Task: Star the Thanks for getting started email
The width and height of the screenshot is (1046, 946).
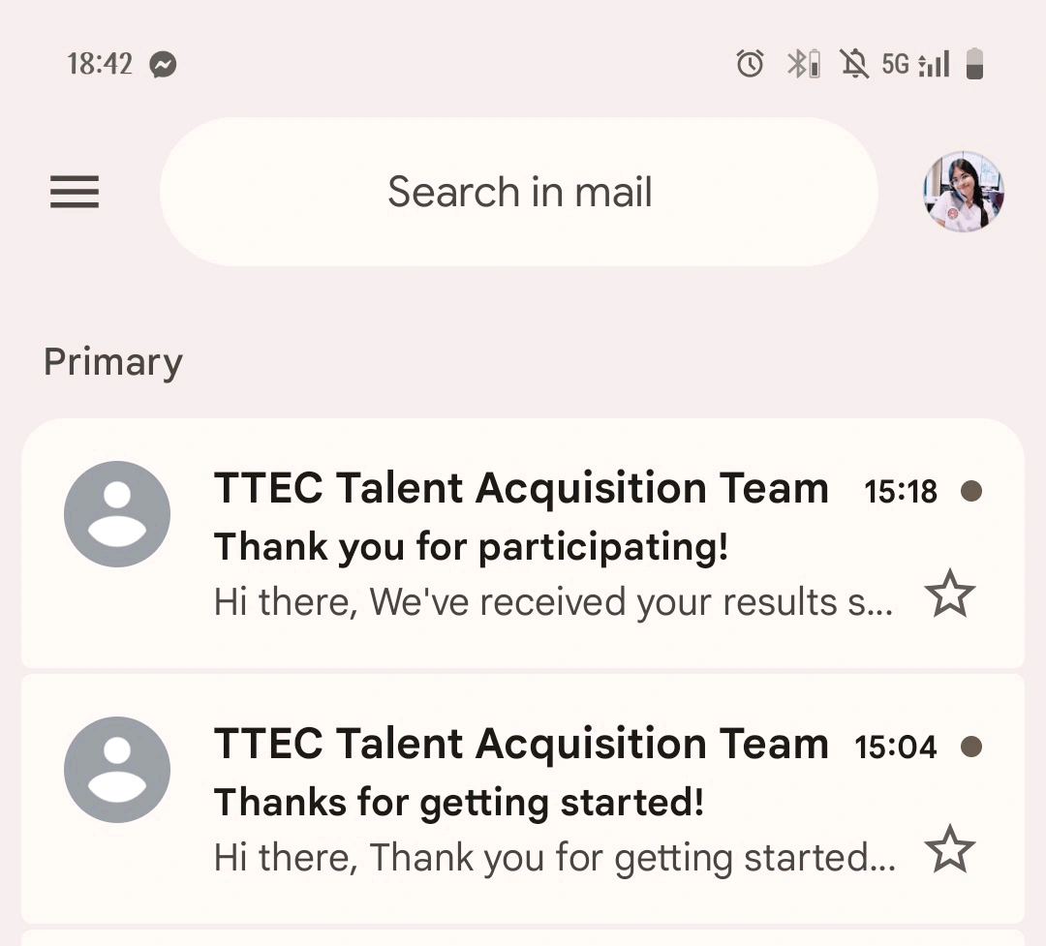Action: tap(950, 848)
